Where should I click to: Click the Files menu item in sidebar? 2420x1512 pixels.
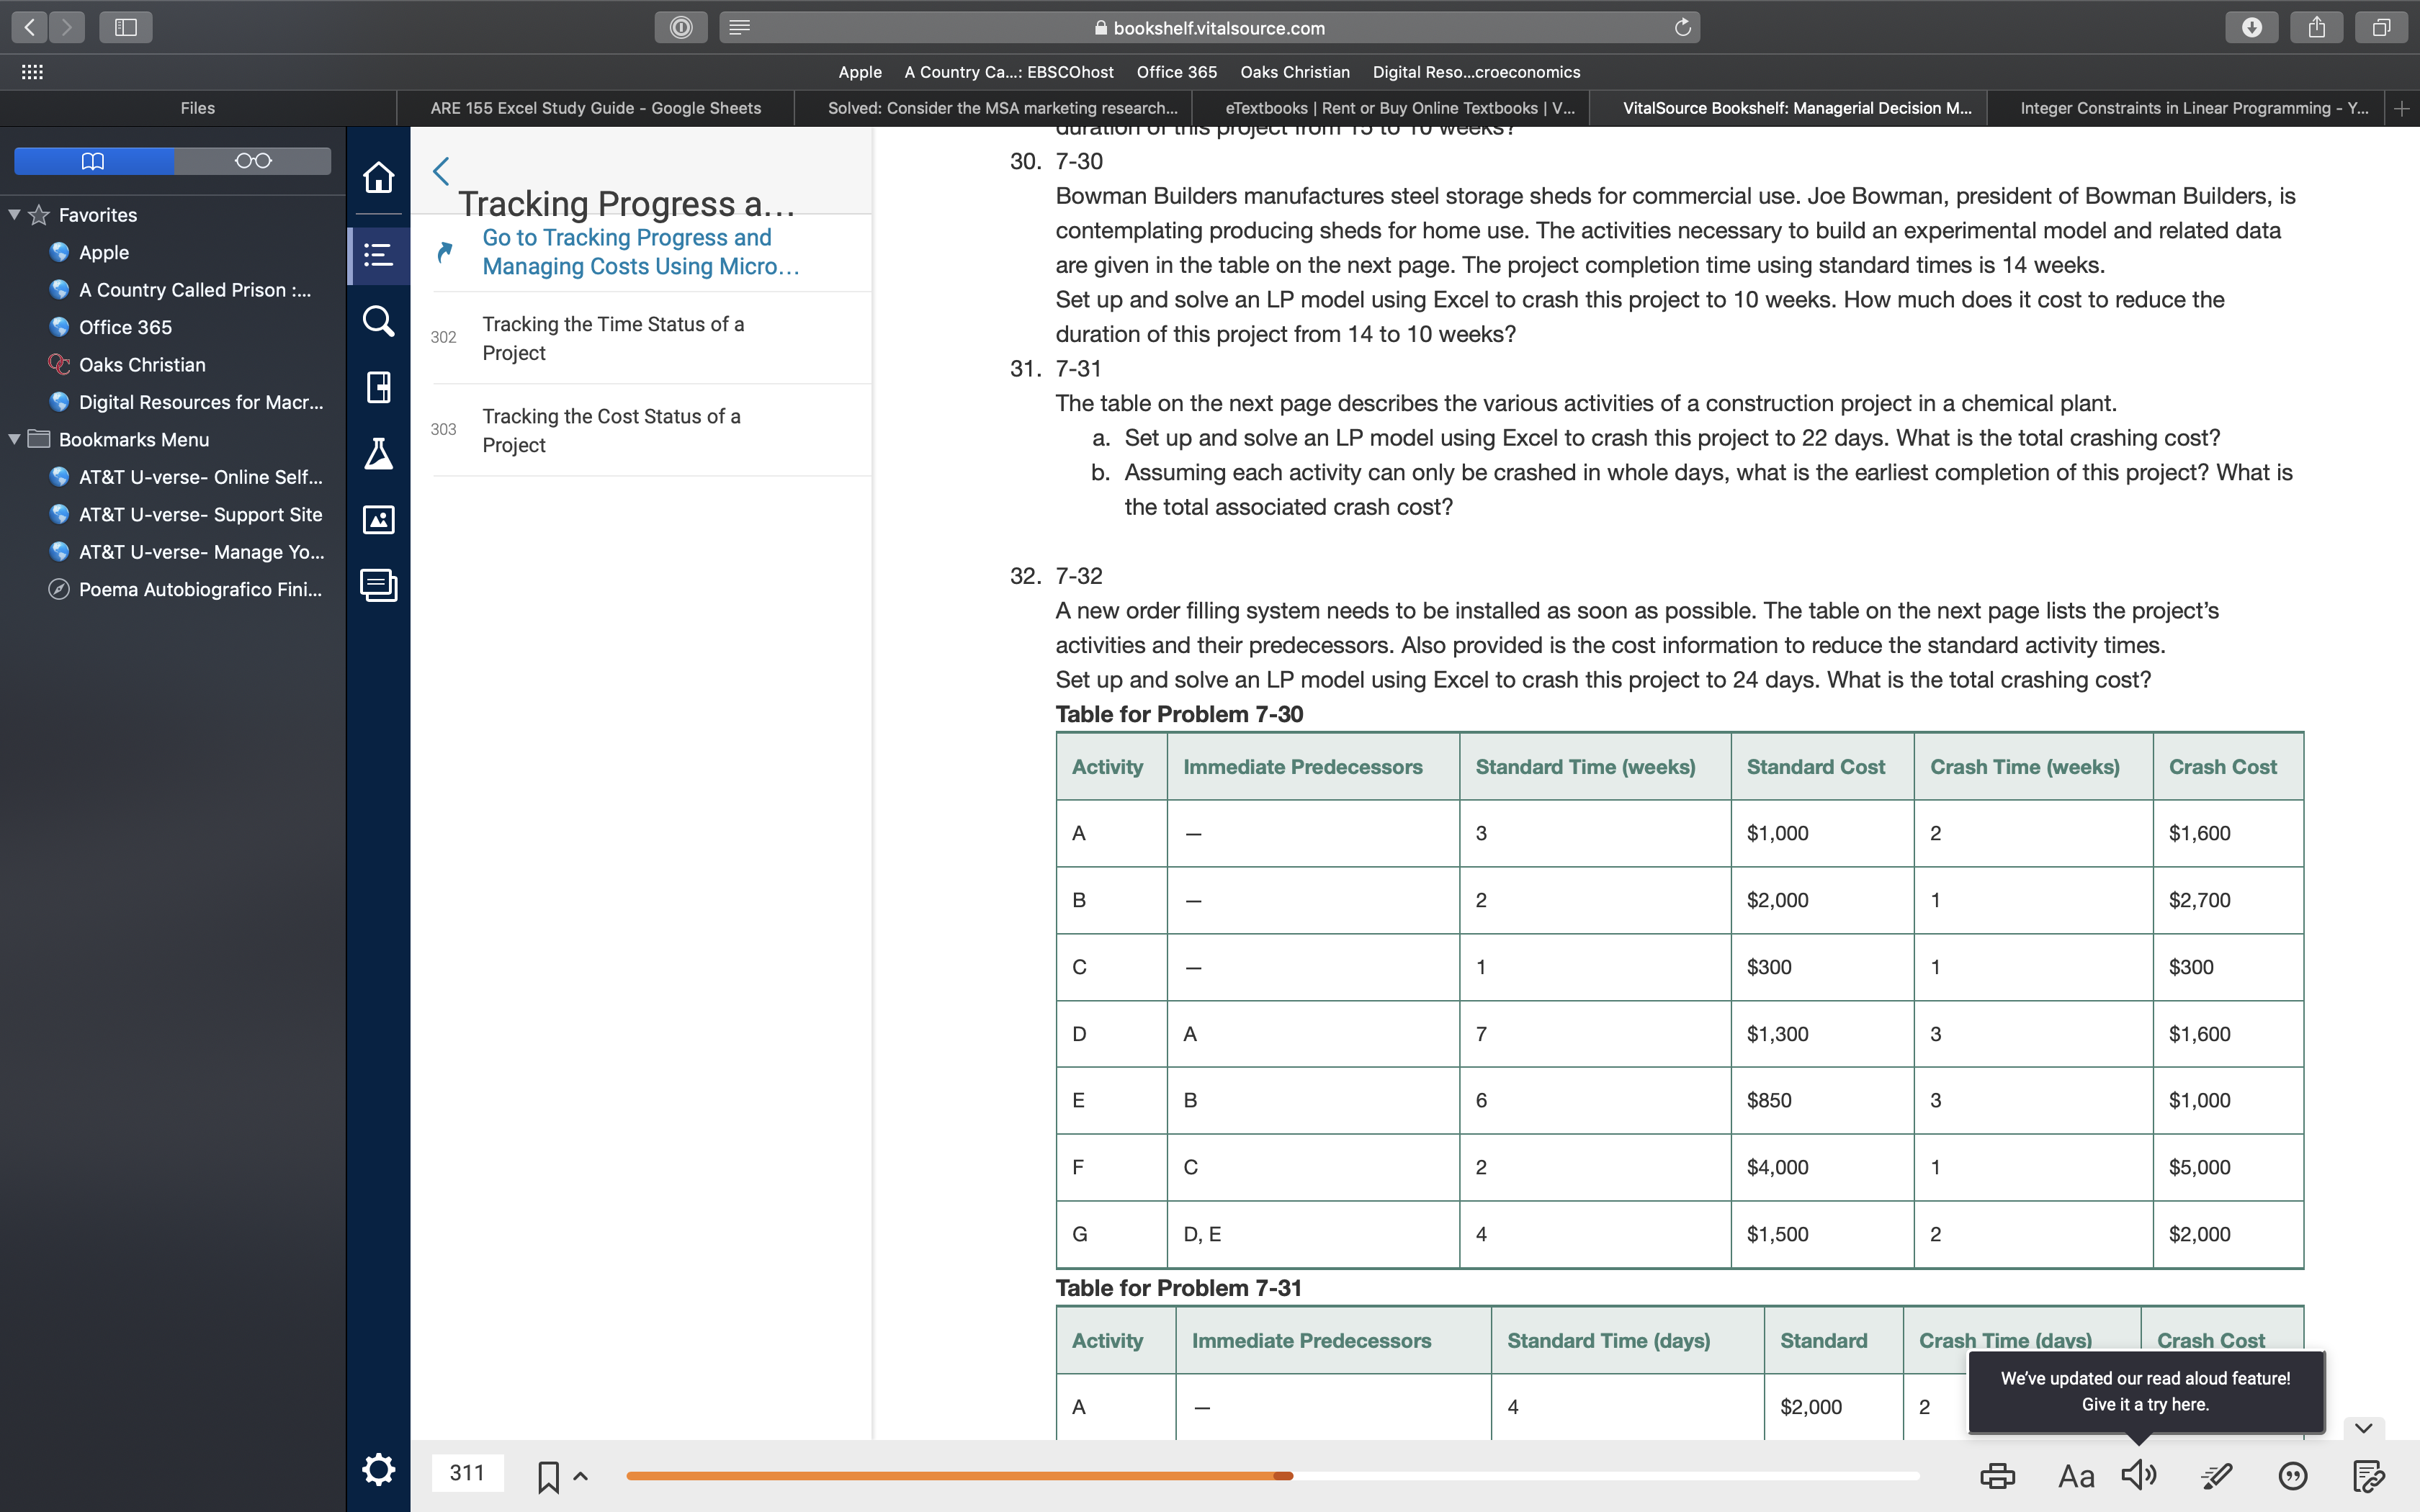(x=197, y=107)
